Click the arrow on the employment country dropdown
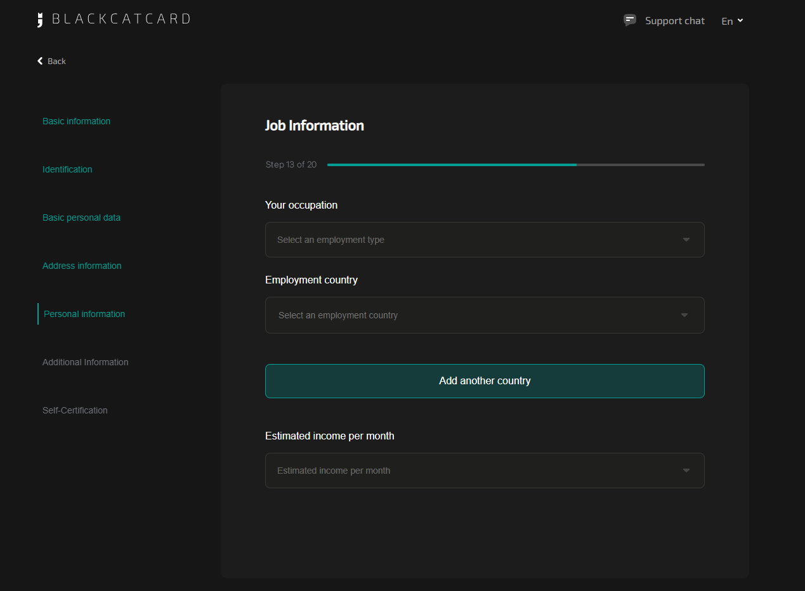Viewport: 805px width, 591px height. [684, 315]
